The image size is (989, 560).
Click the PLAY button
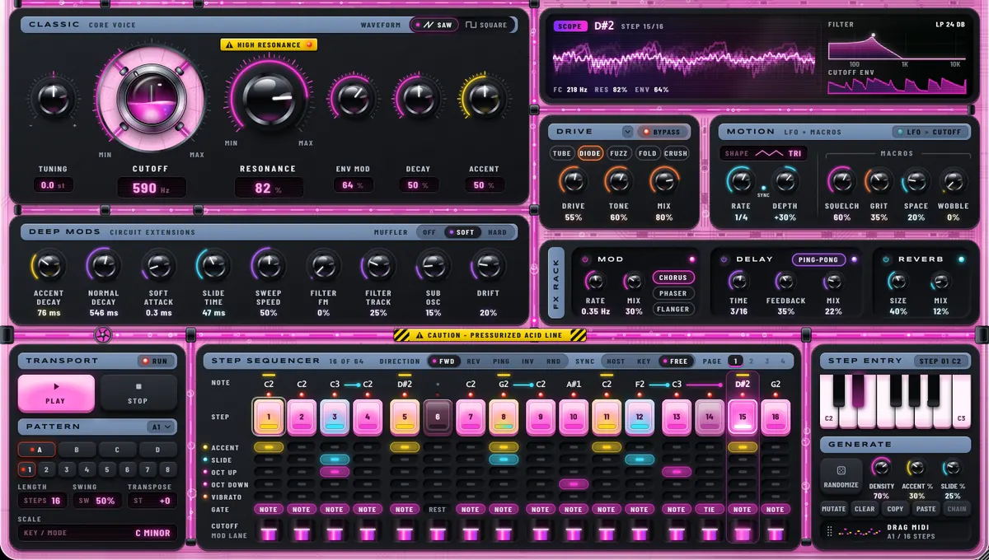tap(56, 393)
